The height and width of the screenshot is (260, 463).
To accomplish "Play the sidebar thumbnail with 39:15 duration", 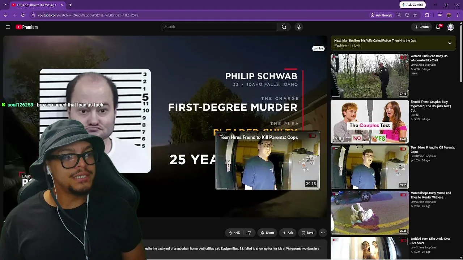I will pyautogui.click(x=370, y=167).
